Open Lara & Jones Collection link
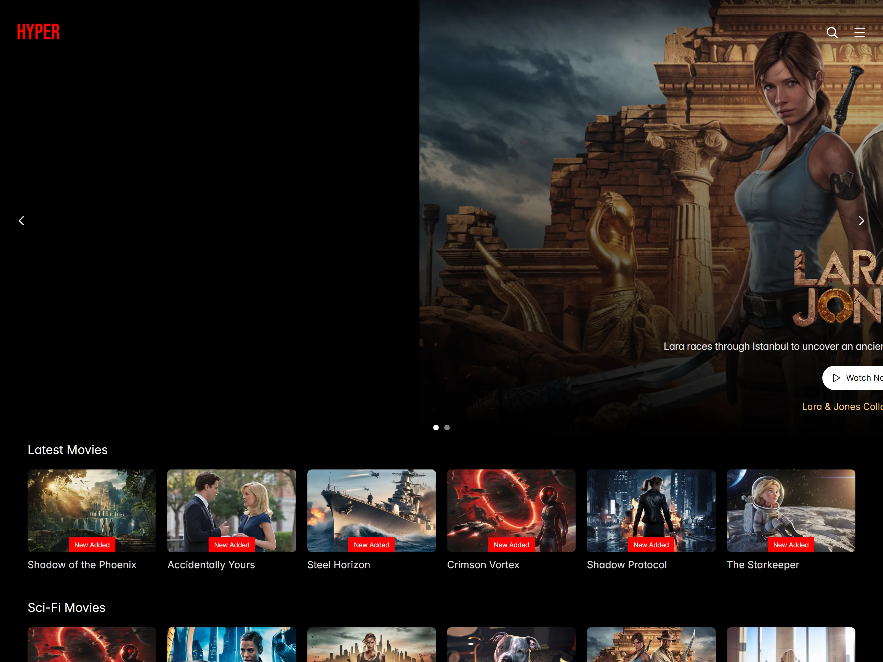 [x=842, y=407]
